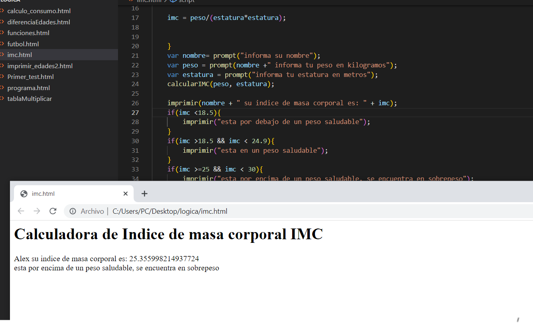Click the script breadcrumb in the editor
Image resolution: width=533 pixels, height=323 pixels.
pos(183,1)
